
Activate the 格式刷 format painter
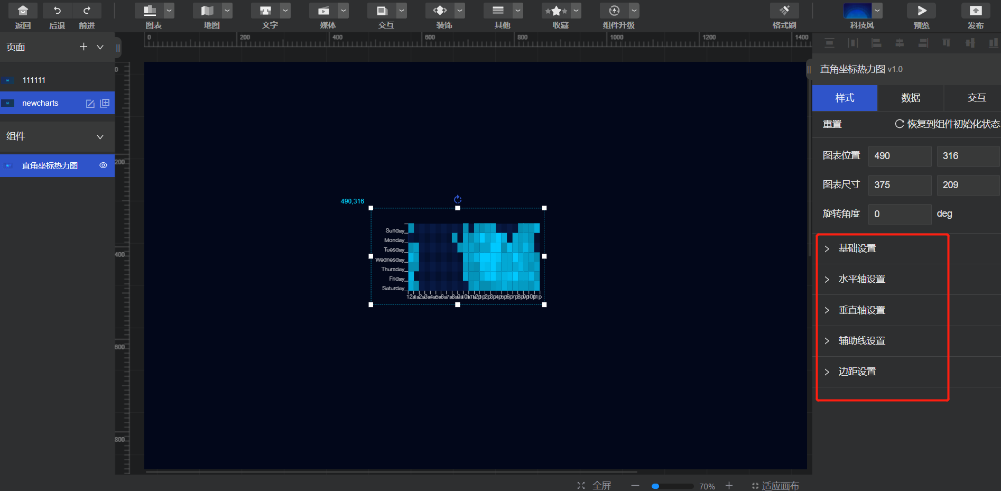click(784, 11)
